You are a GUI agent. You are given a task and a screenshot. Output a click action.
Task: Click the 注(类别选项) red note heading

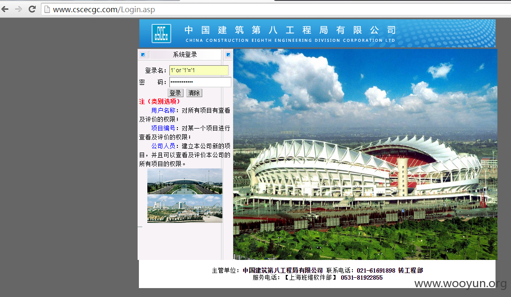click(160, 101)
